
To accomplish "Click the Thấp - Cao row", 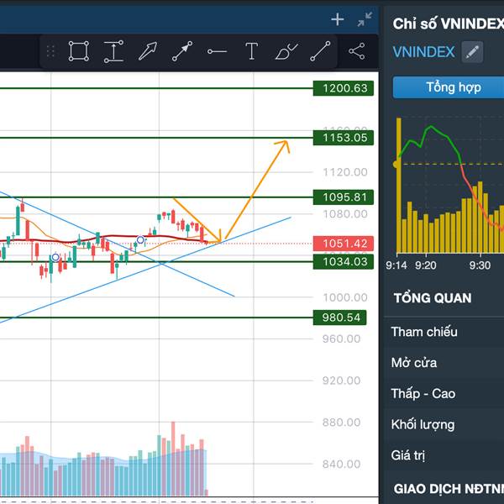I will [x=444, y=394].
